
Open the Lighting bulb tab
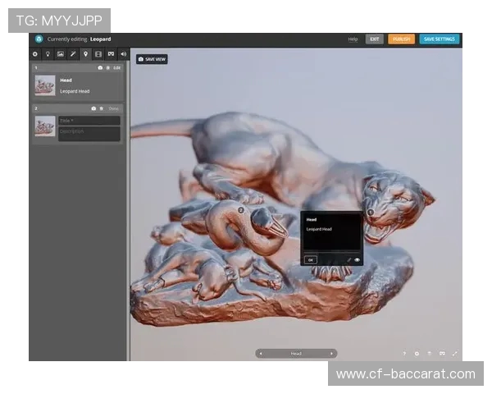(x=48, y=54)
